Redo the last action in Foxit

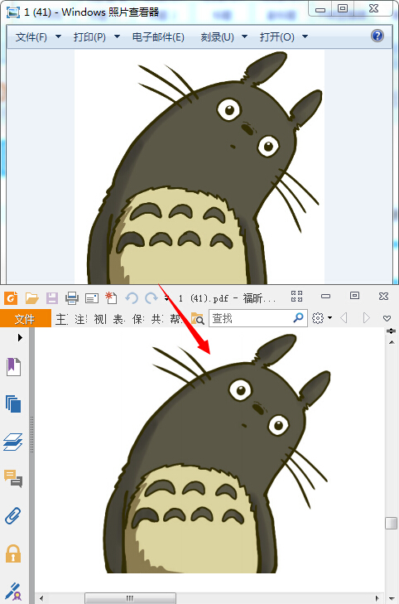pos(151,297)
